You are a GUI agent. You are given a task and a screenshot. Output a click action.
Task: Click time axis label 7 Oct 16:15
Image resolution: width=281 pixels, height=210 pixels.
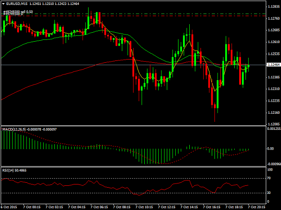tap(212, 207)
